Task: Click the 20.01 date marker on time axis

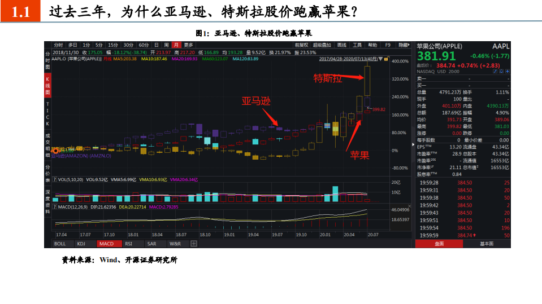Action: click(x=325, y=235)
